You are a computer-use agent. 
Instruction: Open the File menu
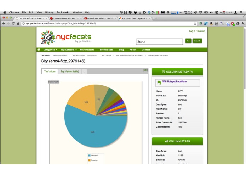(x=24, y=12)
